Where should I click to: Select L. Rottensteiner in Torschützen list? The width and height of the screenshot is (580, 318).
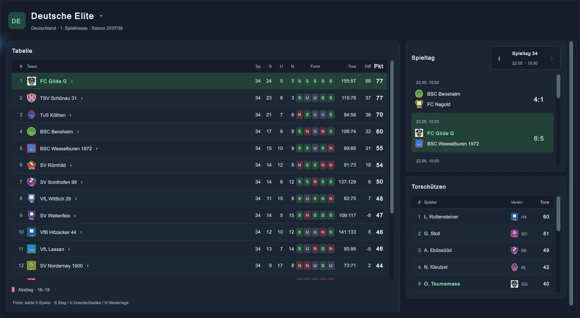coord(482,217)
